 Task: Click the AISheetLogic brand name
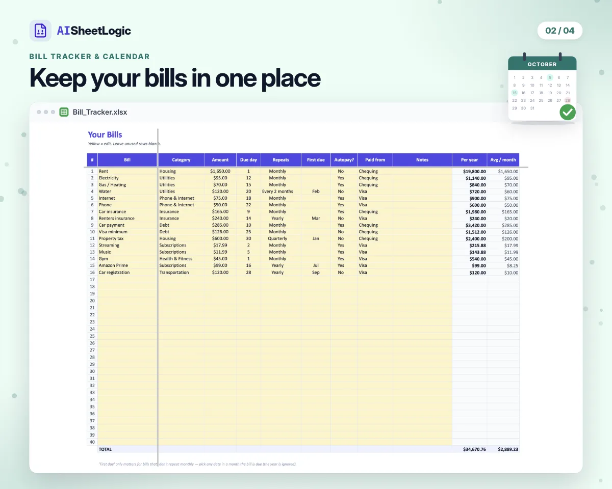tap(94, 31)
